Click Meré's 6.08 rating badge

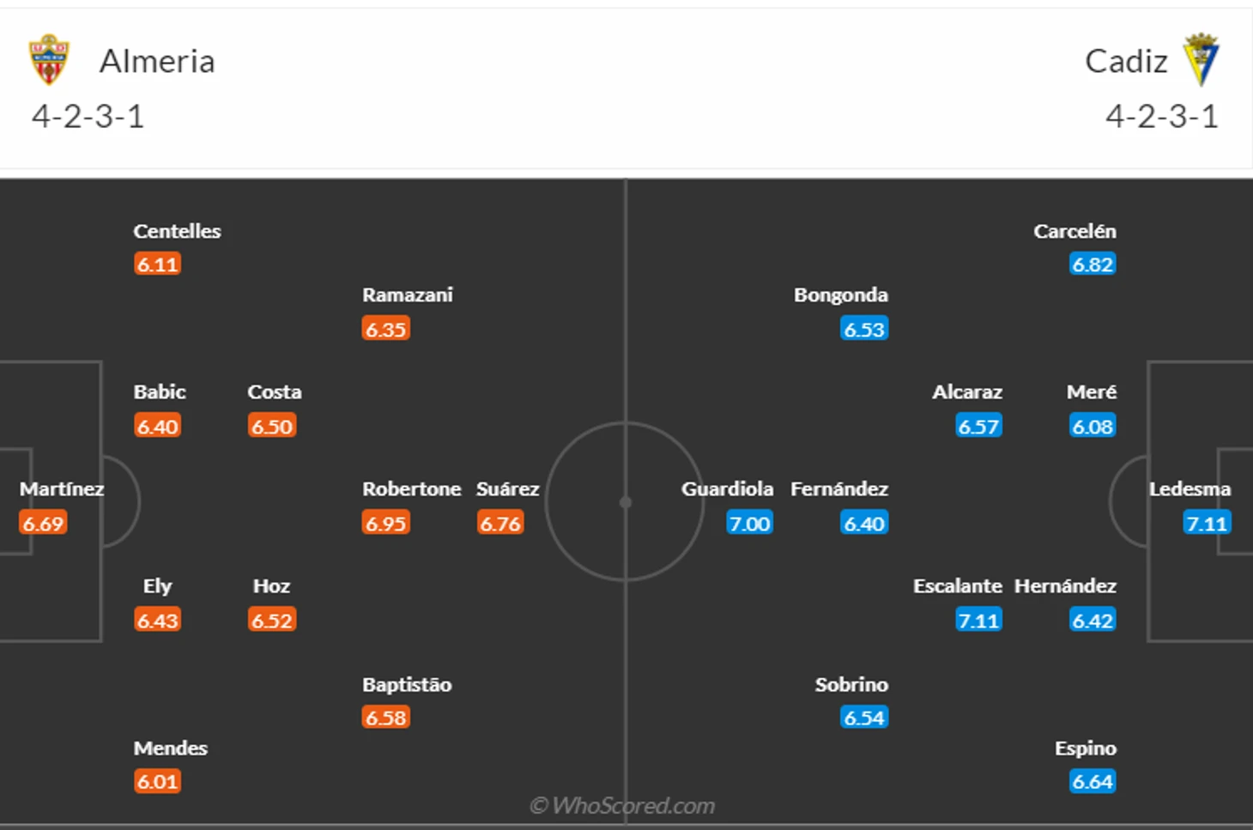point(1093,426)
